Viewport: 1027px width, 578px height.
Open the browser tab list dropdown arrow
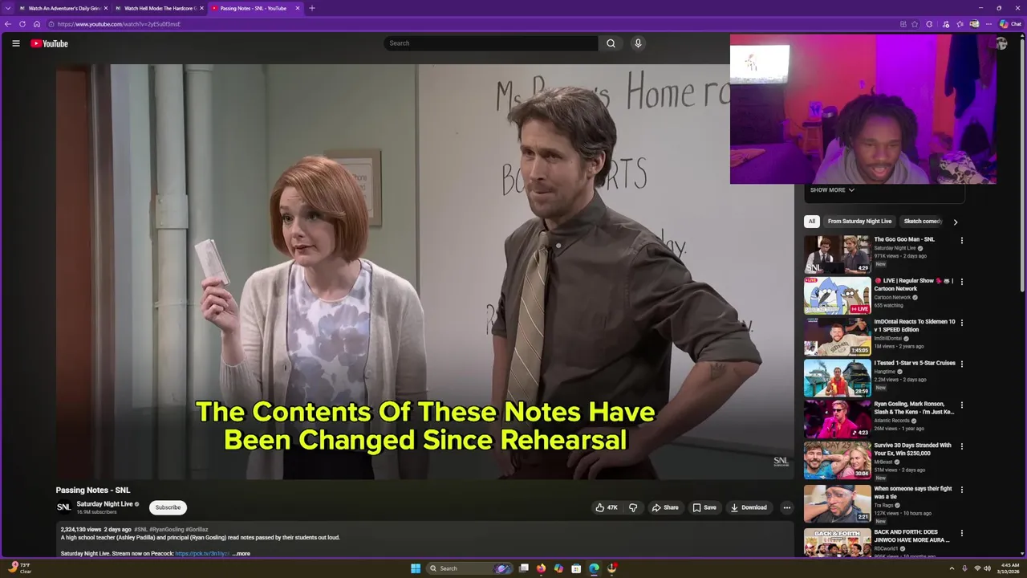(x=8, y=8)
